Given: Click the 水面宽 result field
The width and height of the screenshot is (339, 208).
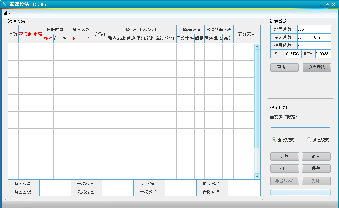Looking at the screenshot, I should click(x=181, y=184).
